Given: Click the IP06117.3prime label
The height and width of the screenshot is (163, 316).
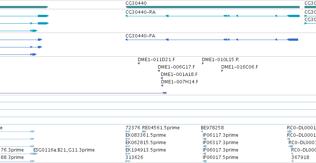Looking at the screenshot, I should [221, 135].
